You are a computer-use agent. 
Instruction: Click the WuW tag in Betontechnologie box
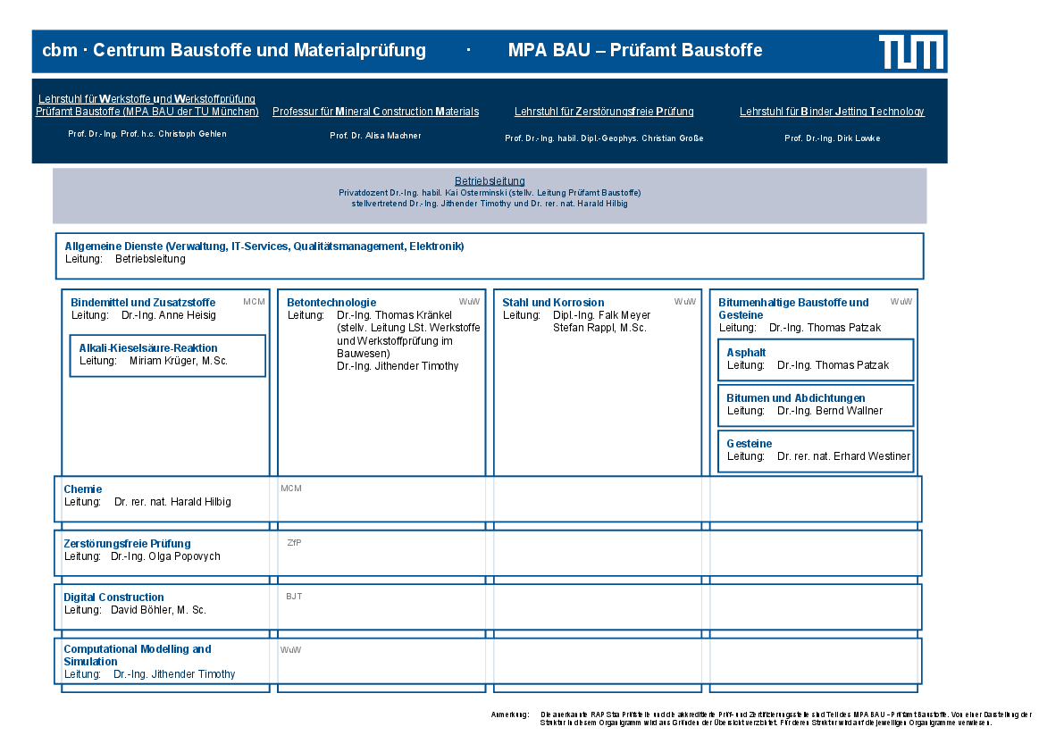tap(469, 302)
